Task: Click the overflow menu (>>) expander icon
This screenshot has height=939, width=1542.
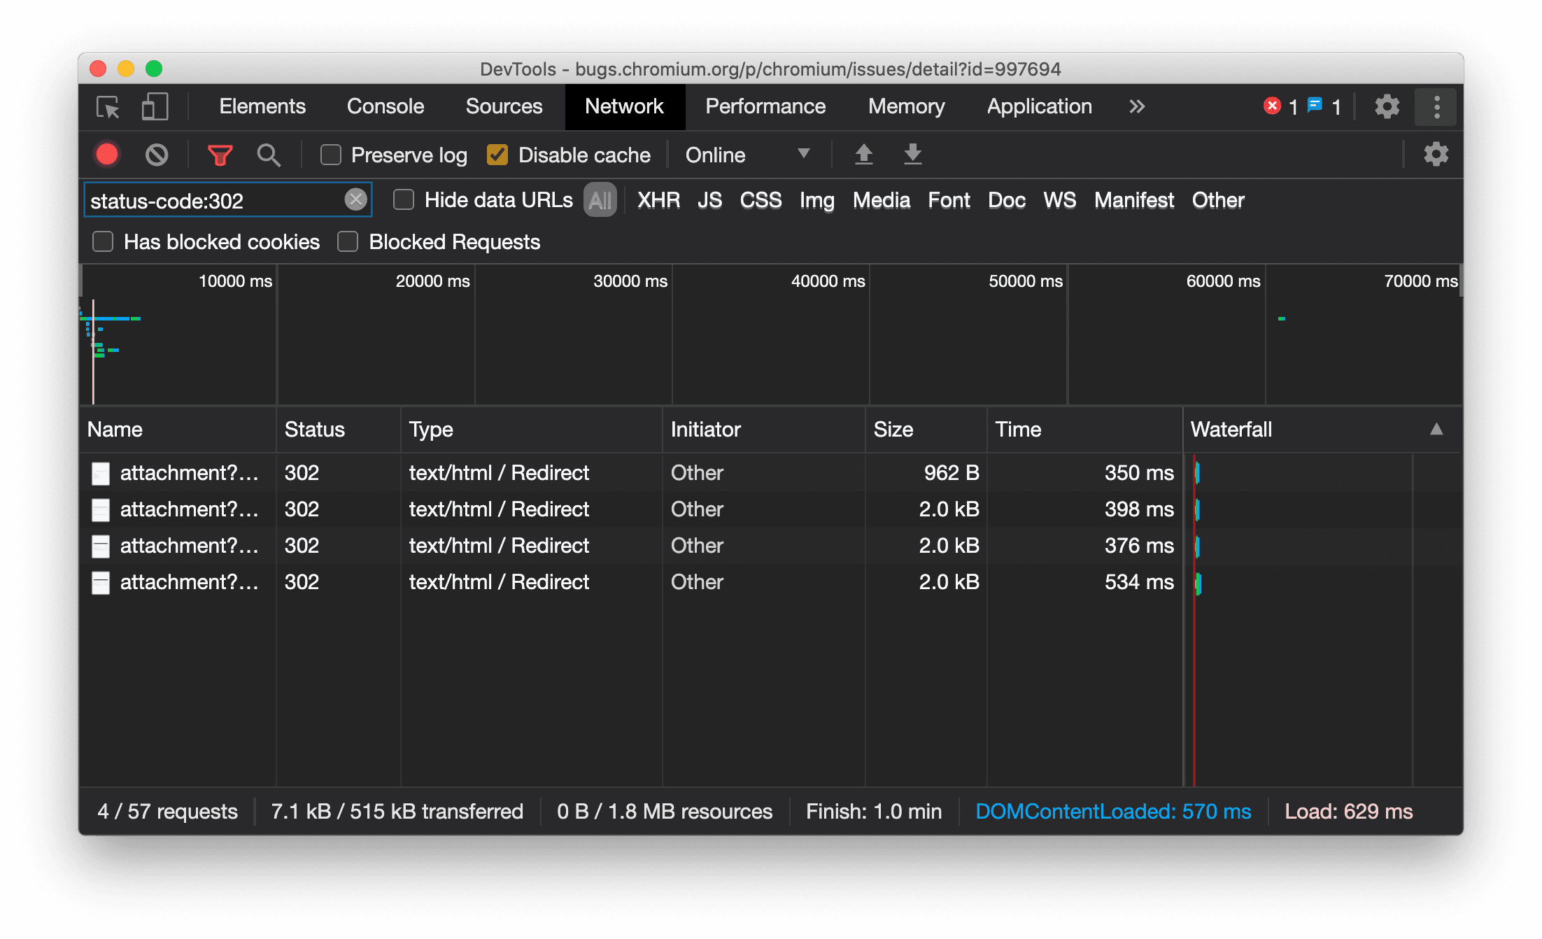Action: coord(1135,107)
